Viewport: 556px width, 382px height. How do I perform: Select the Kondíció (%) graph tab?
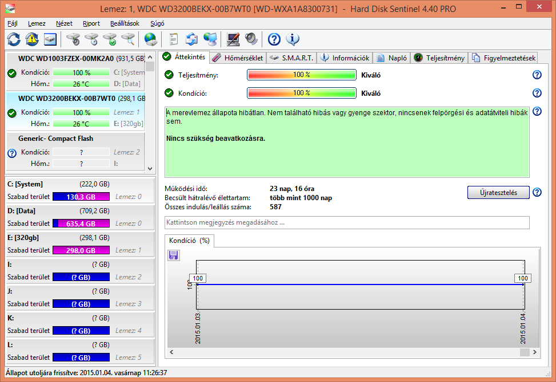coord(189,241)
